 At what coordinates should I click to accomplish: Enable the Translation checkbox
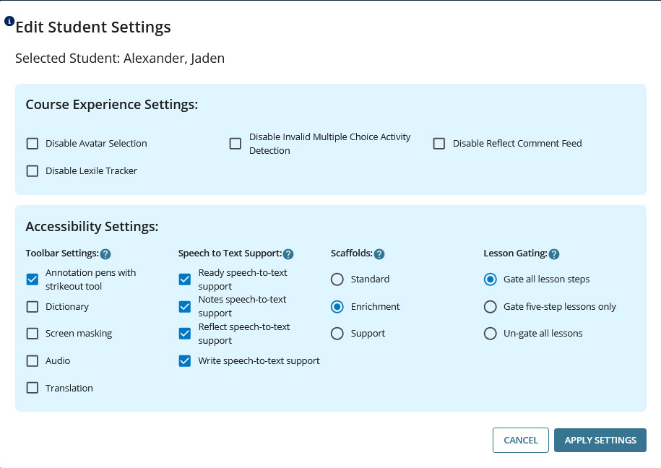point(33,388)
